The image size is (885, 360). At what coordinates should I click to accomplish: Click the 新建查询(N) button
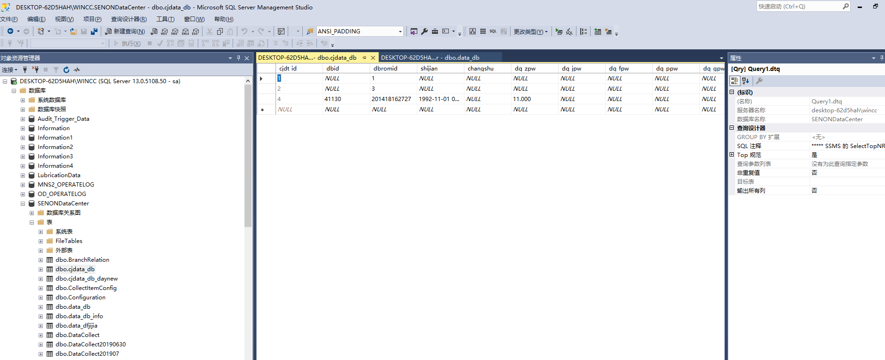tap(125, 31)
